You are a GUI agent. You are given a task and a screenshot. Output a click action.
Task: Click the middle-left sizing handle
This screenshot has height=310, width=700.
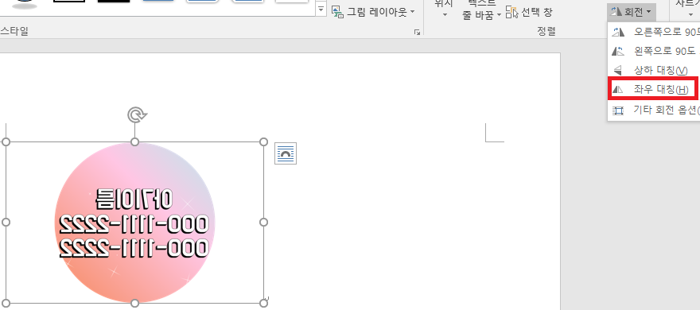click(6, 222)
